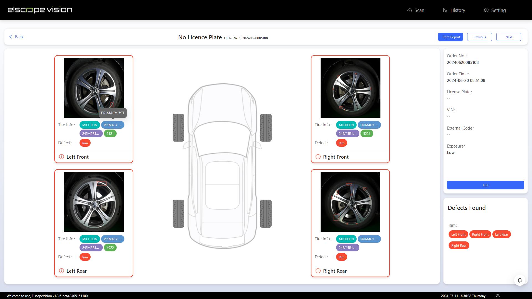This screenshot has height=299, width=532.
Task: Toggle the Right Rear chip under Defects Found
Action: [x=459, y=245]
